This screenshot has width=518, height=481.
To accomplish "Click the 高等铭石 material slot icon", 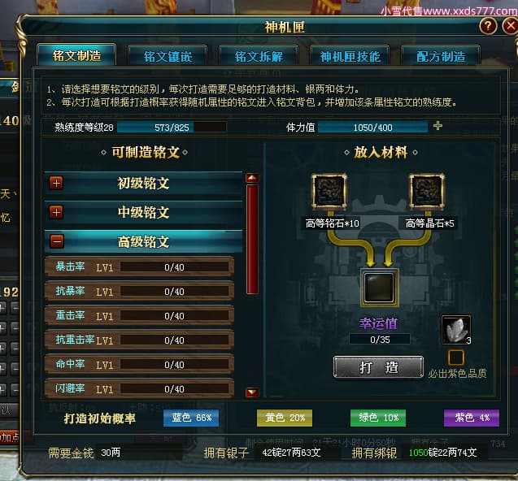I will point(329,192).
